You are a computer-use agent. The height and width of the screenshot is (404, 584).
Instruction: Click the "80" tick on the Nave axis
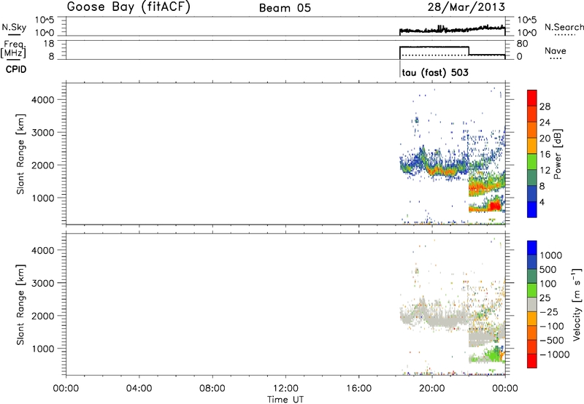[x=523, y=44]
